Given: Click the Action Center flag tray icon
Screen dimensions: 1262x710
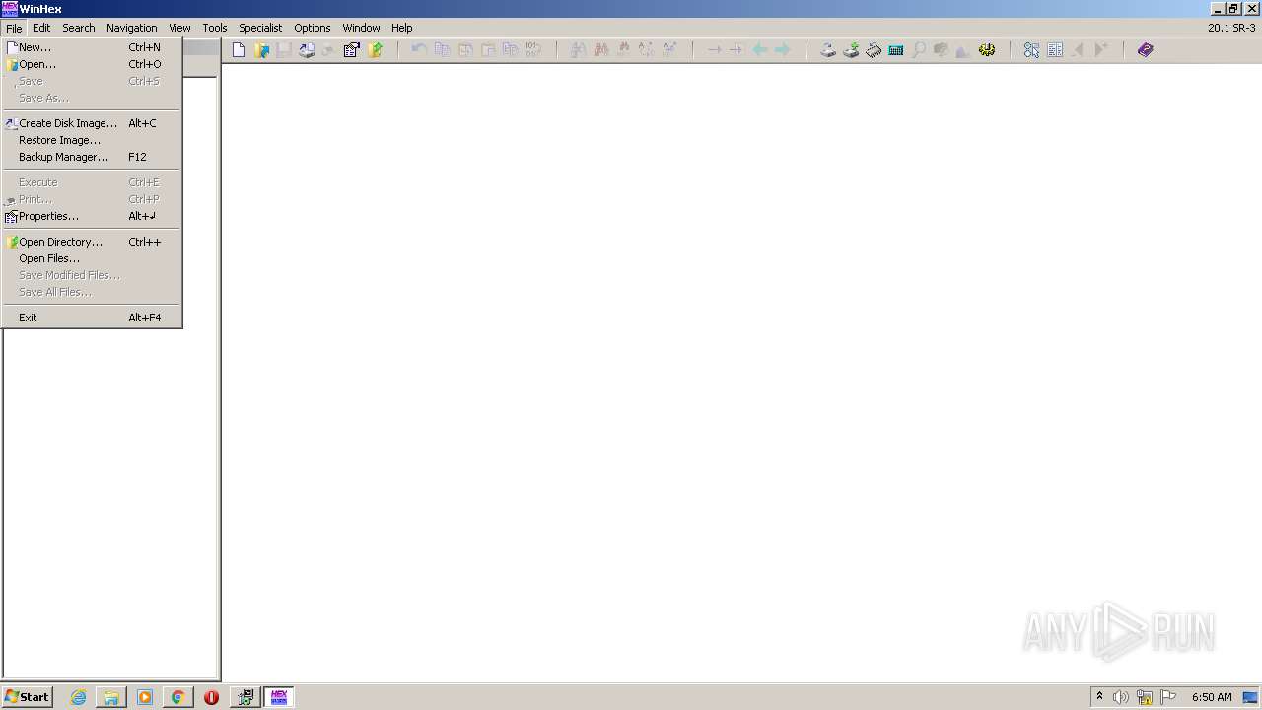Looking at the screenshot, I should (x=1168, y=697).
